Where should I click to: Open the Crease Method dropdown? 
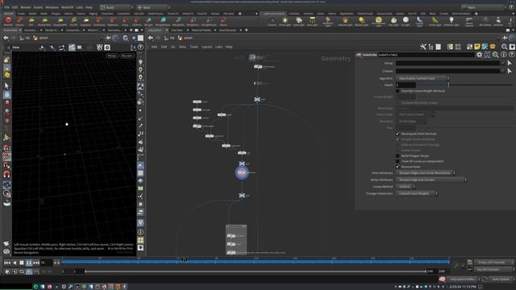coord(406,187)
